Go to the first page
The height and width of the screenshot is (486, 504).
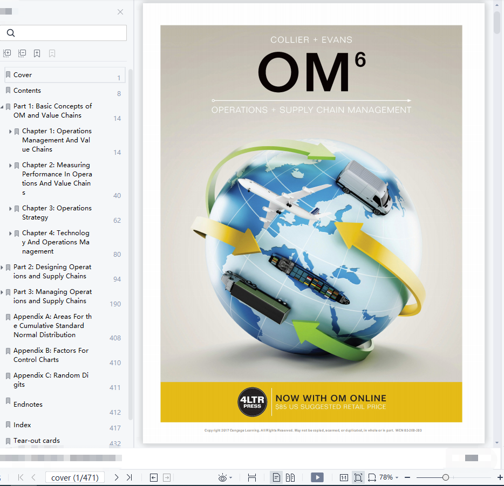tap(21, 478)
